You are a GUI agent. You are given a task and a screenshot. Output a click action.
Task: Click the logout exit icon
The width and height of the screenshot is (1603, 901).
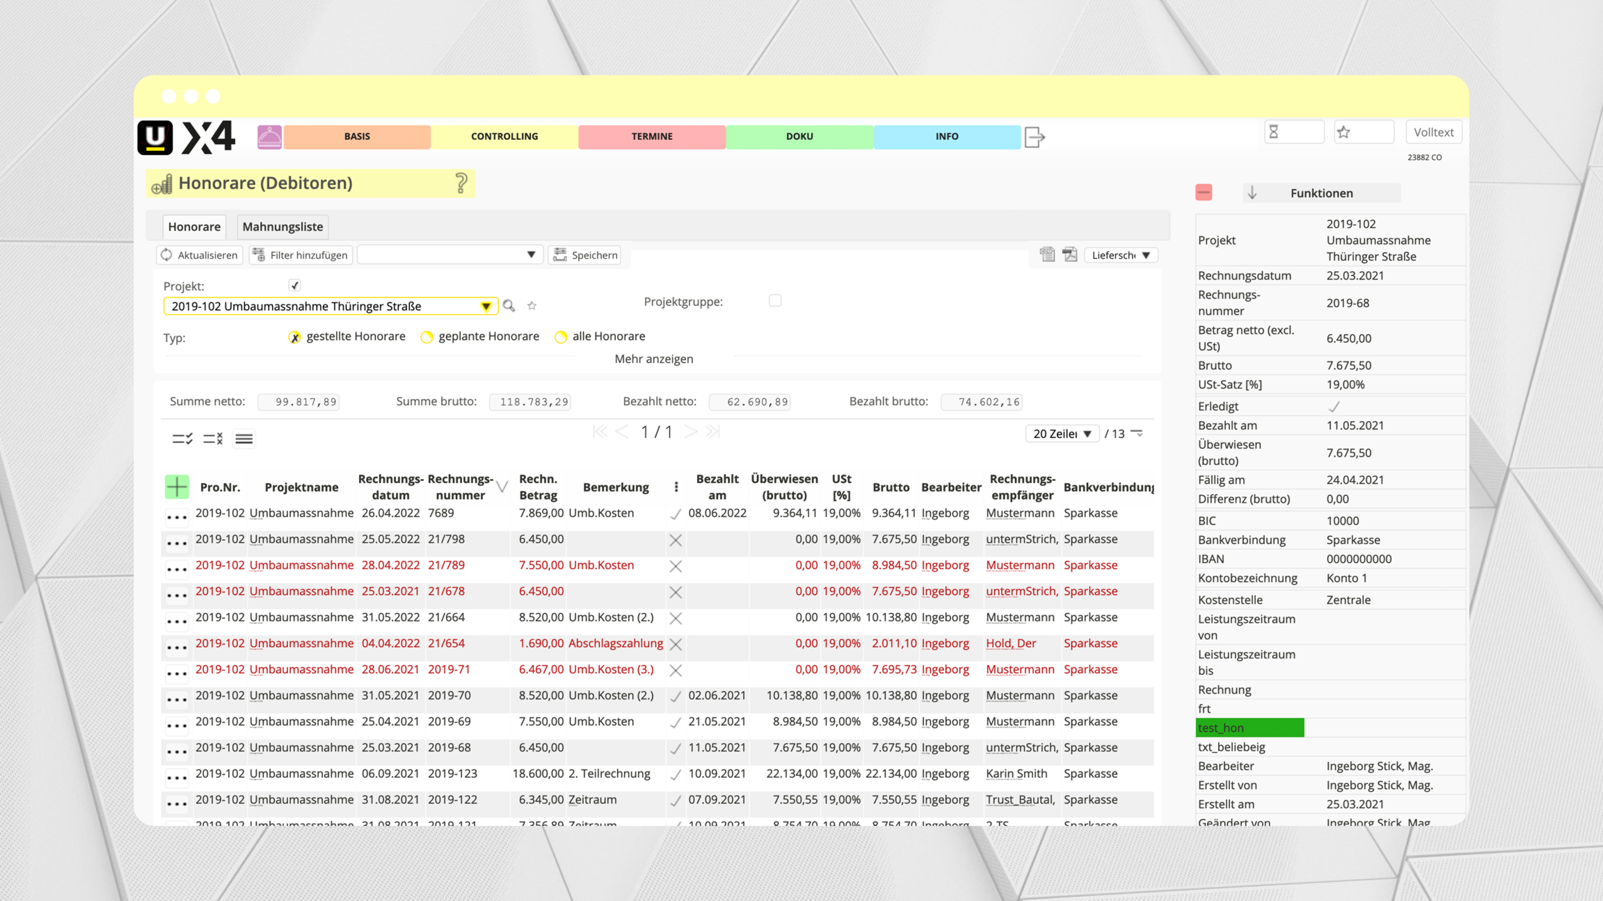pos(1034,136)
